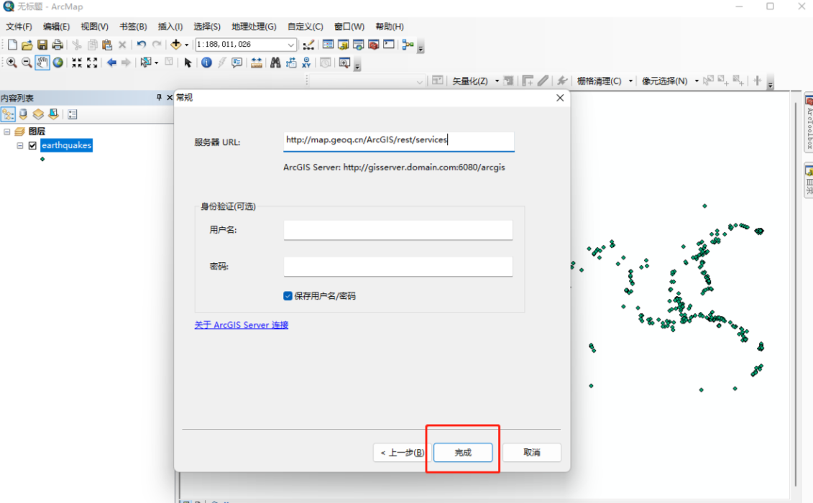Zoom to Full Extent globe icon
This screenshot has width=813, height=503.
point(58,63)
